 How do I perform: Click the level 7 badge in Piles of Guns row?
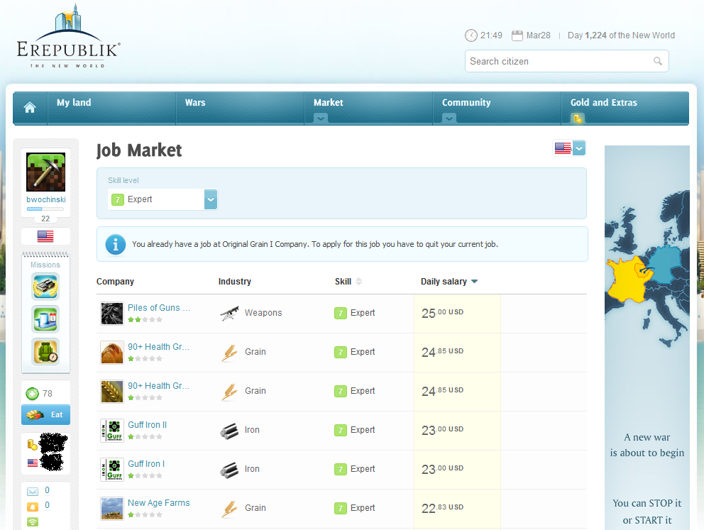[x=341, y=313]
